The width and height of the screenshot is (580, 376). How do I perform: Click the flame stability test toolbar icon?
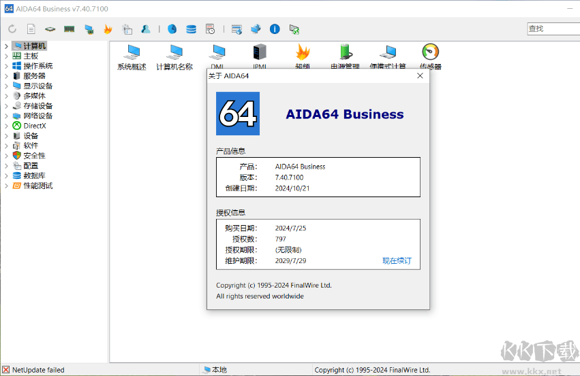click(x=108, y=29)
